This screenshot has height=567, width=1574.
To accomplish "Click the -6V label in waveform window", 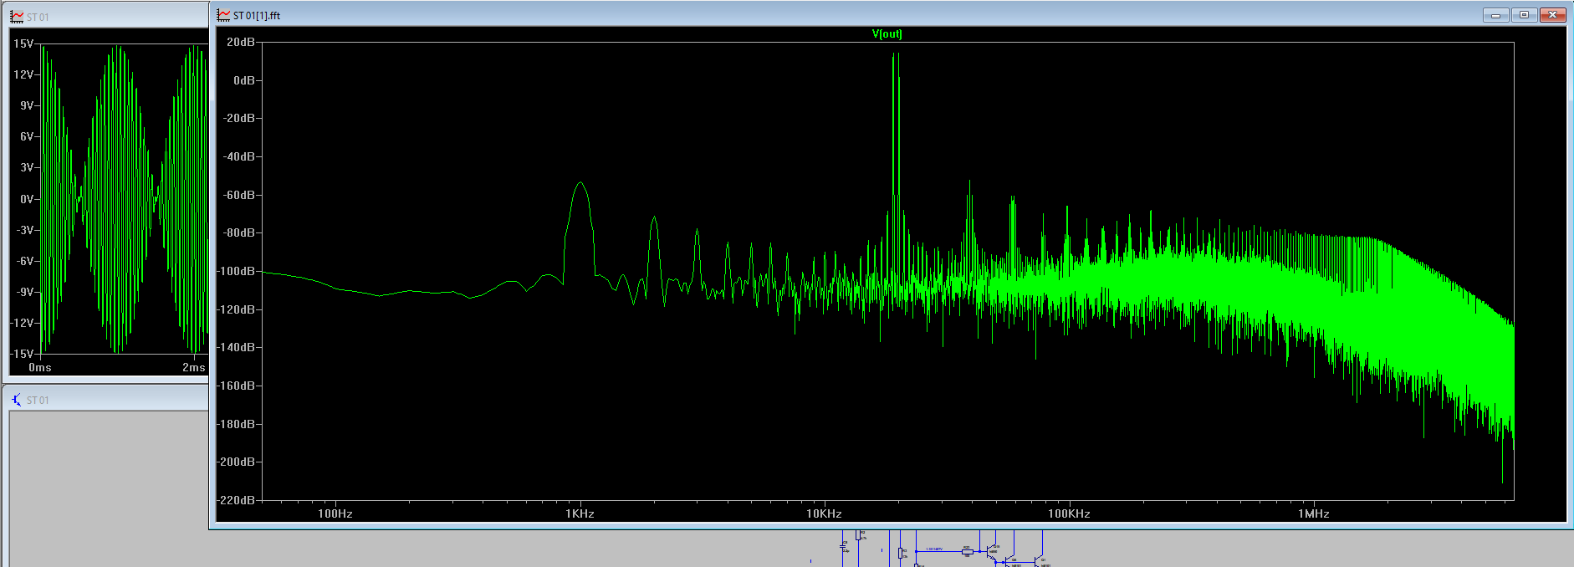I will (25, 261).
